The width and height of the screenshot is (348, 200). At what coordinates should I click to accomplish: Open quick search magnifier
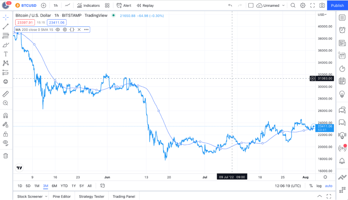coord(293,5)
